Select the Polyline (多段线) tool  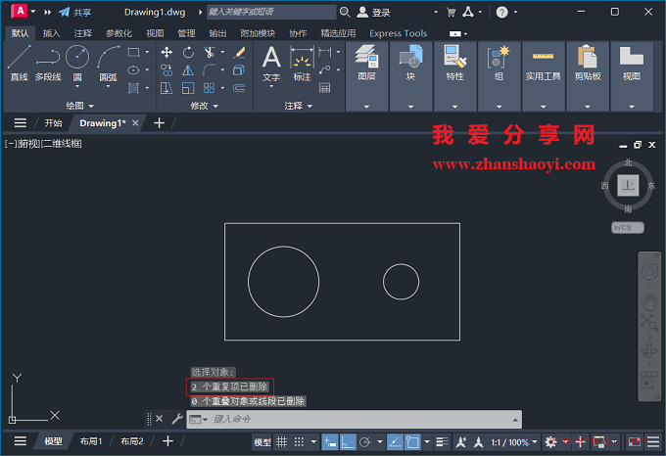click(x=48, y=63)
